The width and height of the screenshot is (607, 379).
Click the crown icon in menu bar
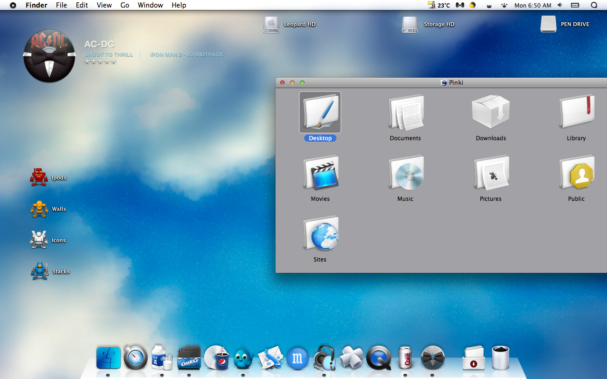[x=489, y=6]
